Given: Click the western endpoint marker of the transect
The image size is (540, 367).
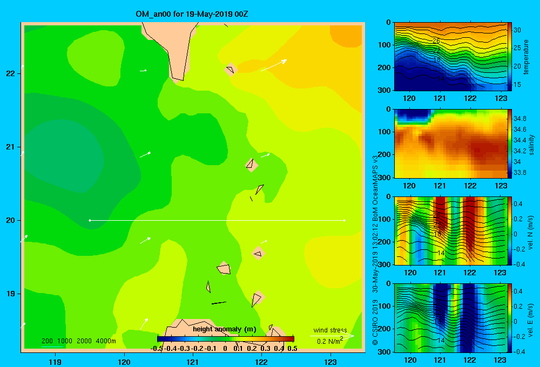Looking at the screenshot, I should pyautogui.click(x=90, y=220).
